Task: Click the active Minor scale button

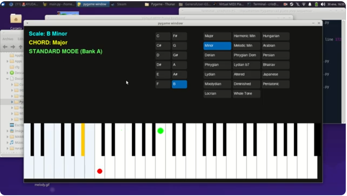Action: [217, 46]
